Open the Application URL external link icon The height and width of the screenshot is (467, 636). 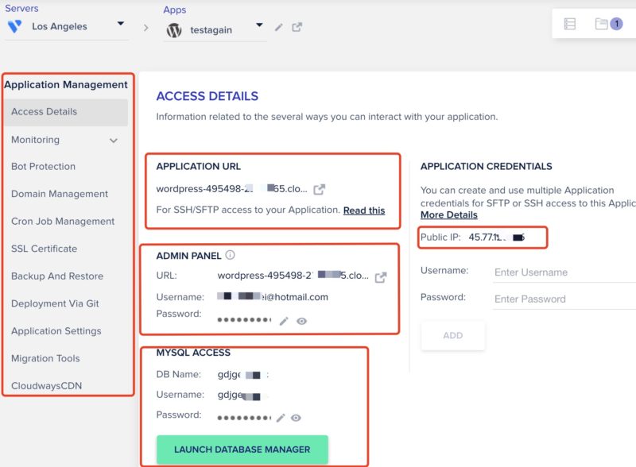click(x=320, y=189)
